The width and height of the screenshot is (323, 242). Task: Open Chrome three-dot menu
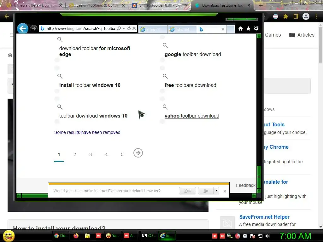click(316, 16)
